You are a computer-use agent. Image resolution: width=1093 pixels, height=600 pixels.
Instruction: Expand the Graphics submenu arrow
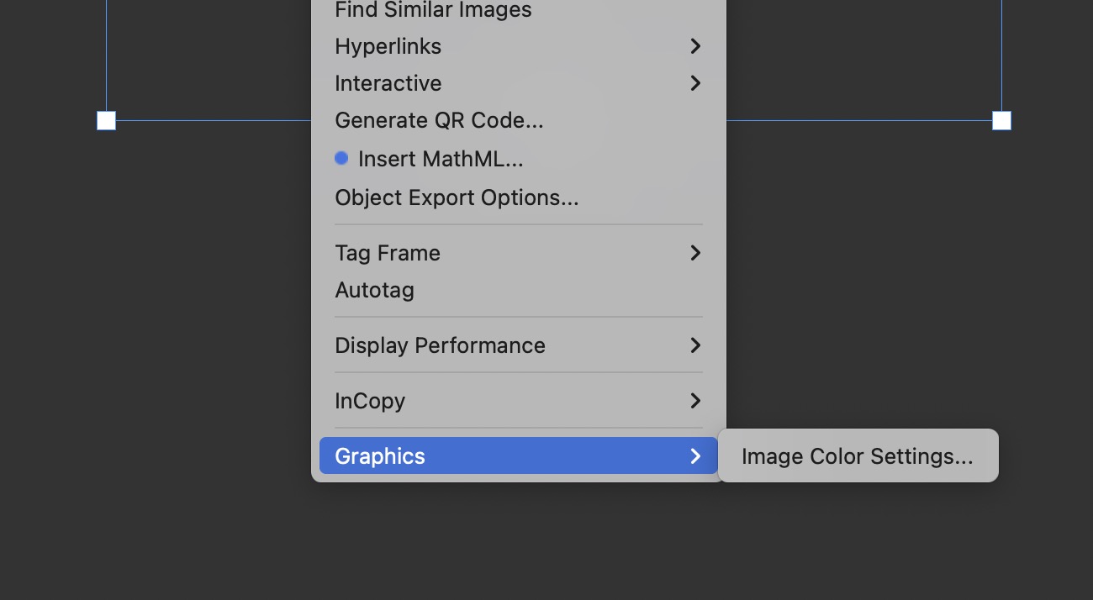[695, 456]
